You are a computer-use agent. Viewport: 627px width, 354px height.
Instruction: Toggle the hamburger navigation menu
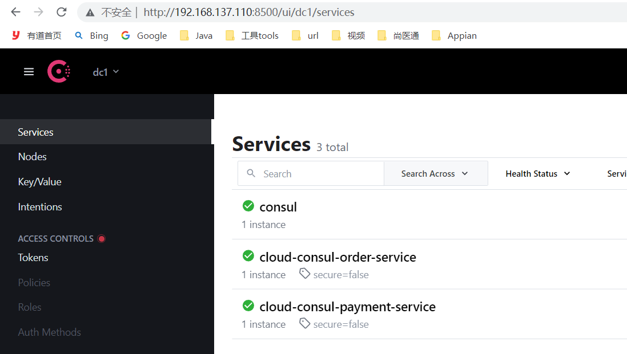tap(29, 72)
